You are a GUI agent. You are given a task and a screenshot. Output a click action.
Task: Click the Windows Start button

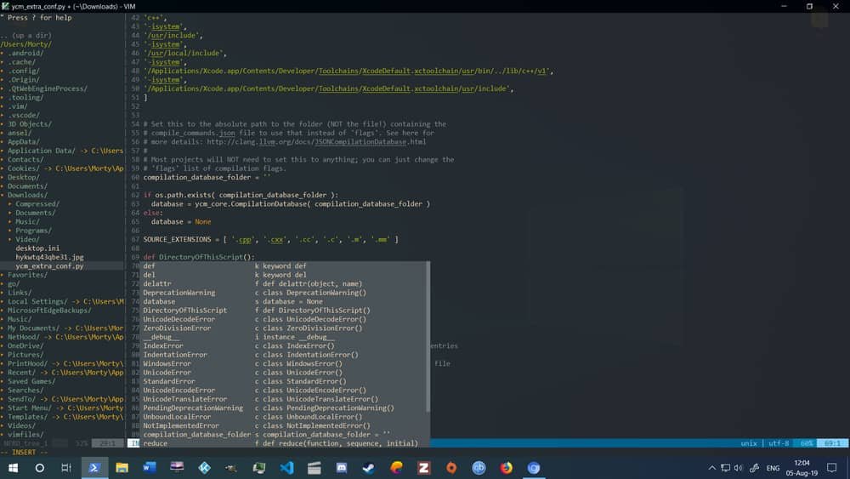(x=13, y=468)
